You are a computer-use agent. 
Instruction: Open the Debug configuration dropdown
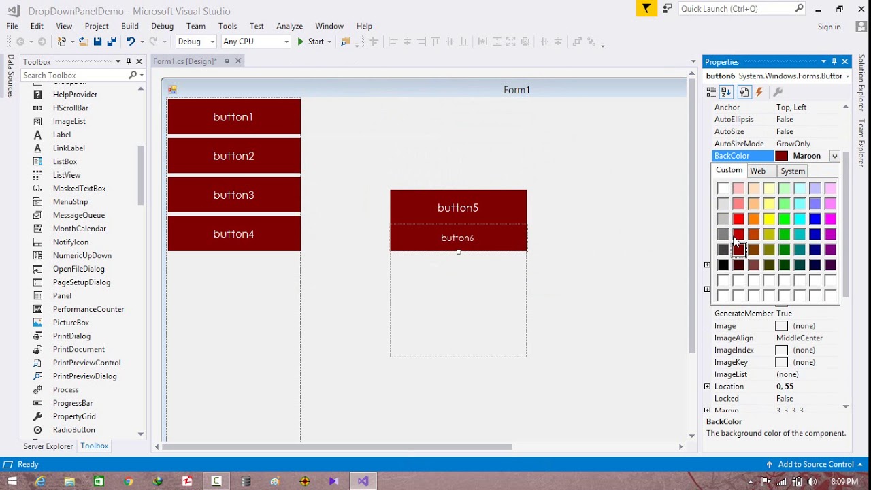point(196,42)
